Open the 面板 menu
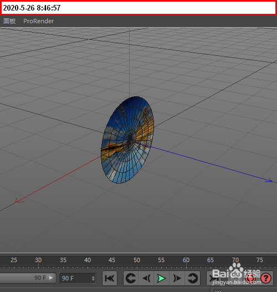The image size is (277, 292). [9, 21]
